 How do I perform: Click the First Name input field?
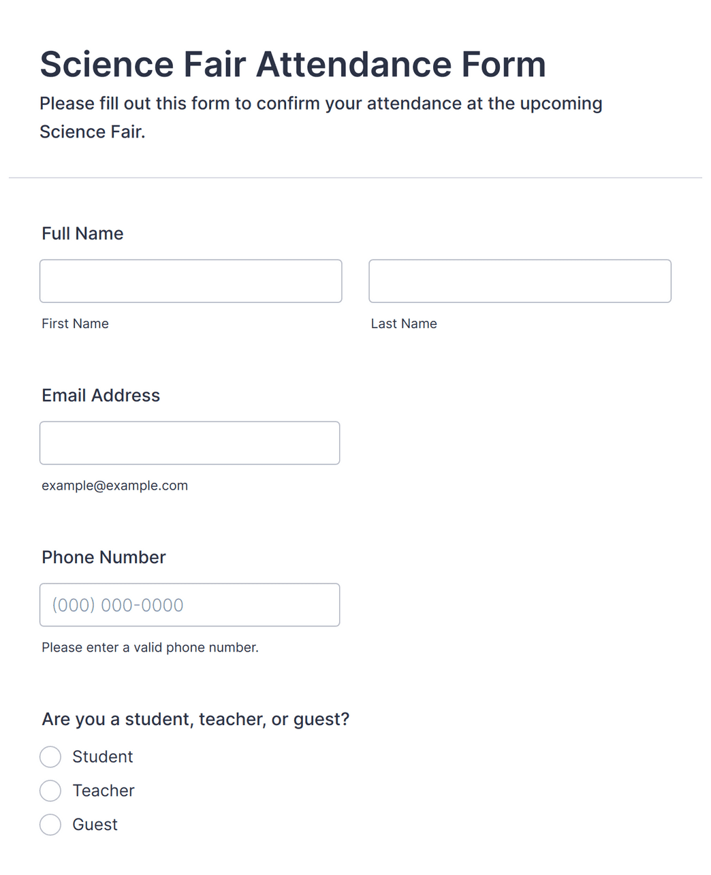tap(191, 281)
